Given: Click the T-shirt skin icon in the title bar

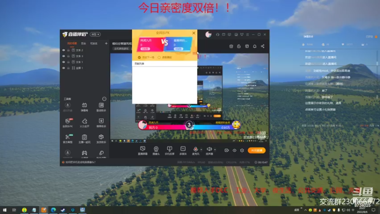Looking at the screenshot, I should tap(242, 34).
